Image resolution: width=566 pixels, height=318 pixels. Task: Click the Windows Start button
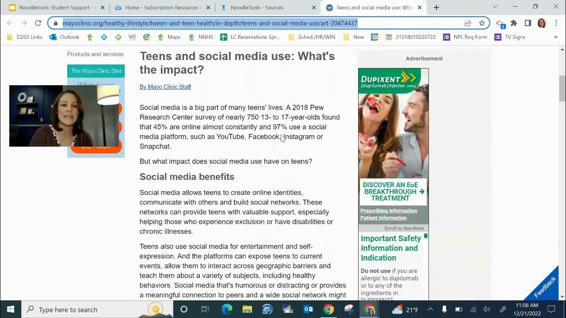[x=11, y=309]
